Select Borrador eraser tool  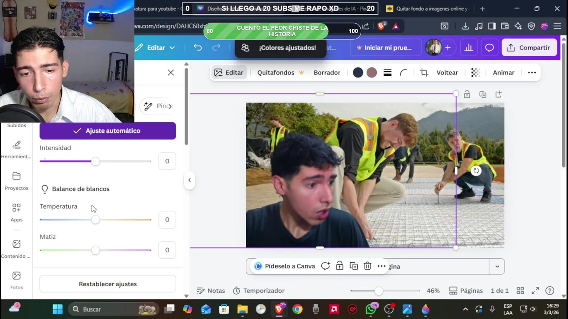pyautogui.click(x=327, y=73)
